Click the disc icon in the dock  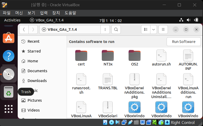pos(9,74)
